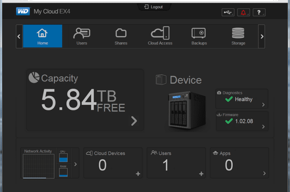Select the Home tab
290x192 pixels.
[42, 36]
